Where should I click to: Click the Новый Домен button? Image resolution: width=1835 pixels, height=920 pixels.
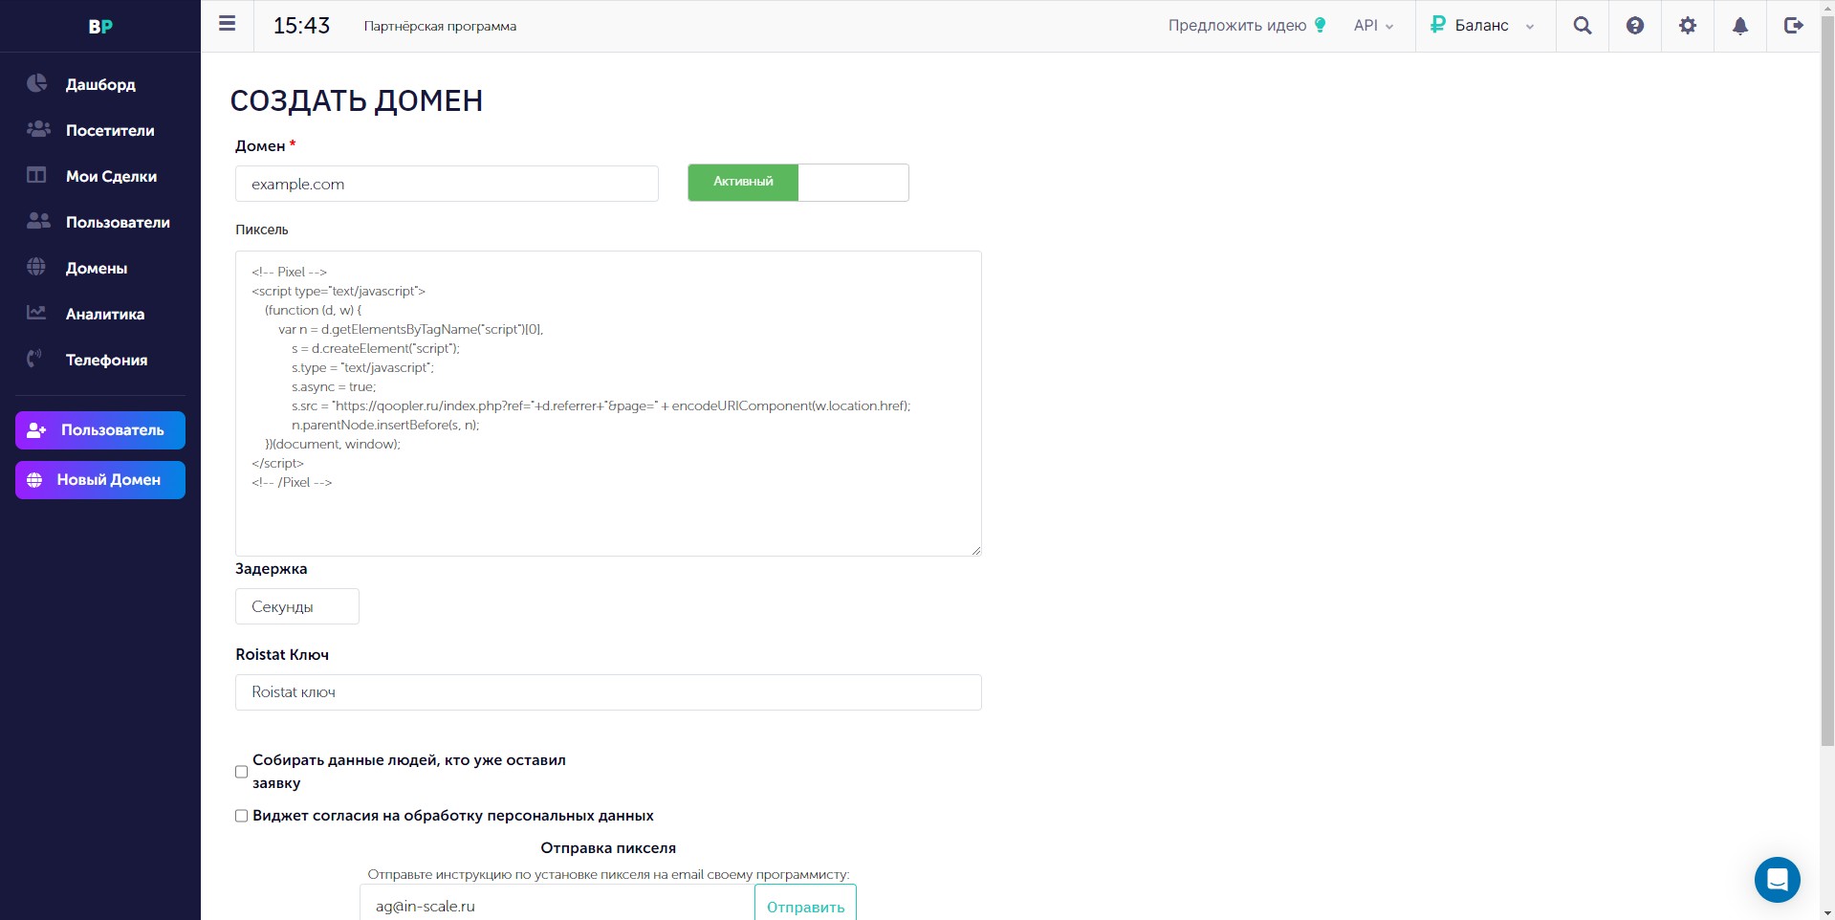click(x=100, y=480)
